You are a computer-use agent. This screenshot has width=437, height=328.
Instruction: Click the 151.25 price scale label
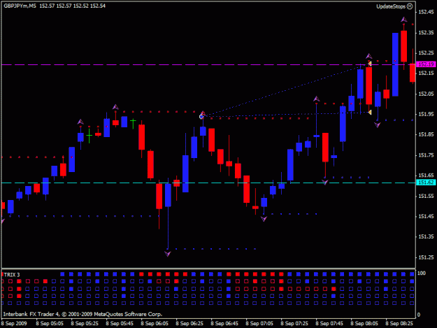click(426, 257)
